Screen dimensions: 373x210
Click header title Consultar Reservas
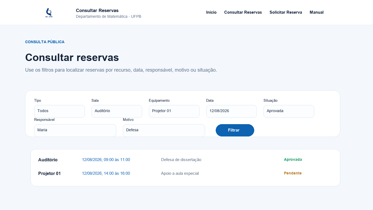pyautogui.click(x=97, y=10)
